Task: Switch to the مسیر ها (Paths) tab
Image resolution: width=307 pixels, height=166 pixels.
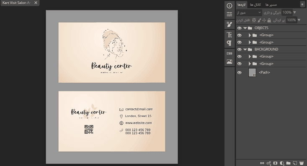Action: pyautogui.click(x=271, y=5)
